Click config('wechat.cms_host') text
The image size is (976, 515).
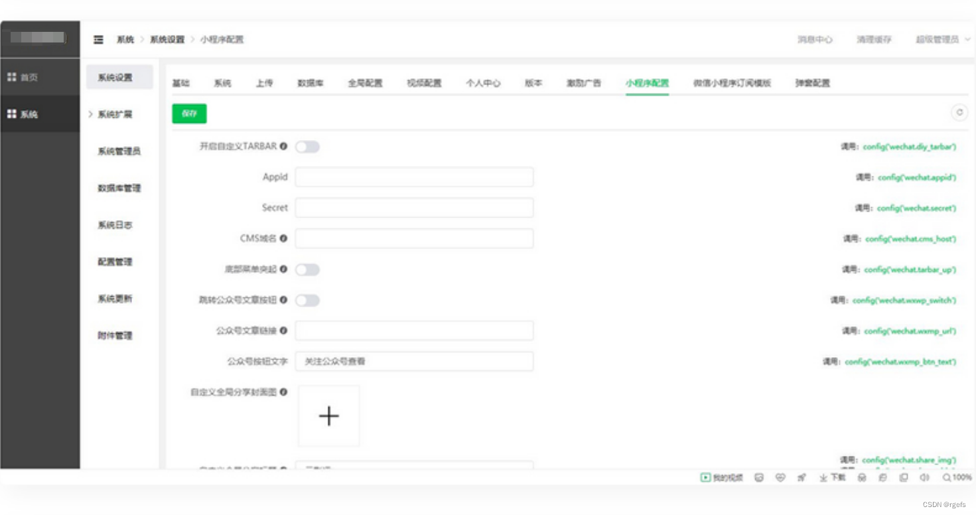[x=911, y=239]
